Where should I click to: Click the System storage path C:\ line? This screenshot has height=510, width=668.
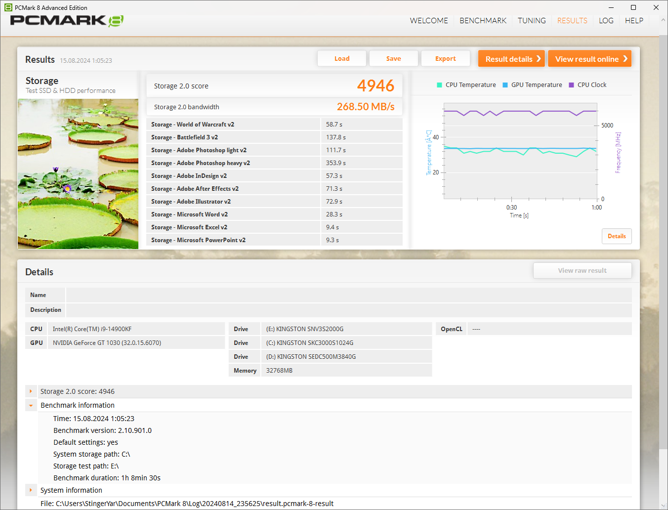(92, 454)
